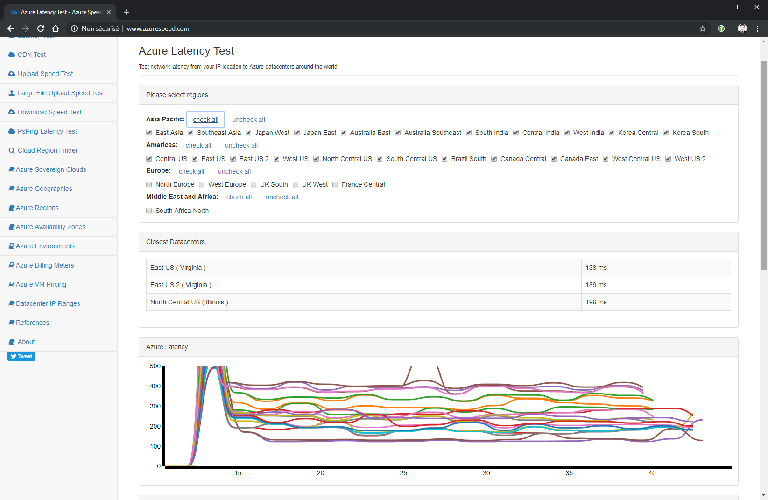
Task: Open Large File Upload Speed Test
Action: [61, 93]
